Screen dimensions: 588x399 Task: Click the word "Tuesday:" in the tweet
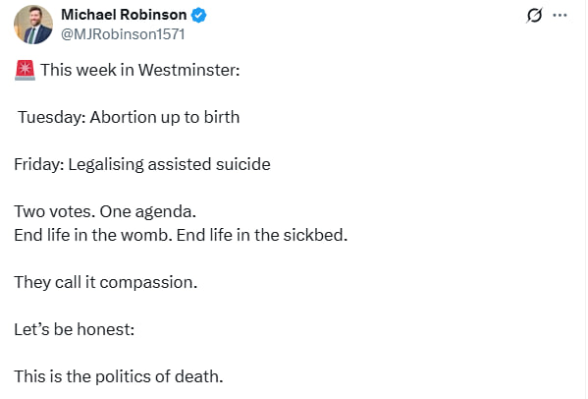click(x=52, y=118)
